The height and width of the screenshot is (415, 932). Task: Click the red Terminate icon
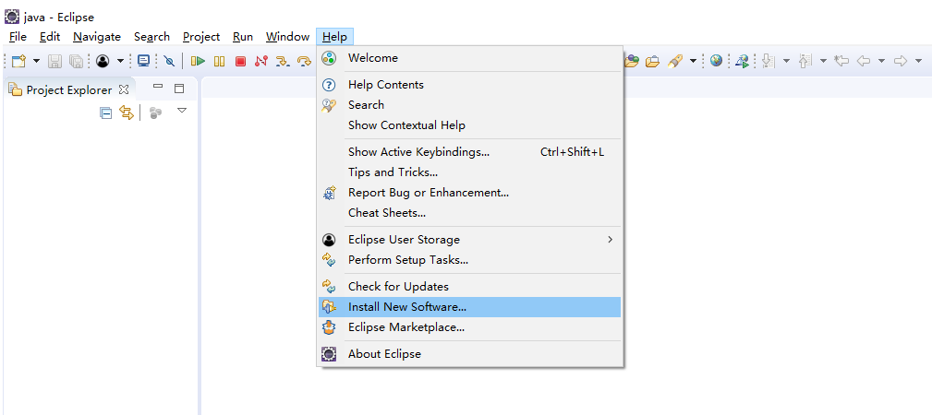pyautogui.click(x=240, y=61)
